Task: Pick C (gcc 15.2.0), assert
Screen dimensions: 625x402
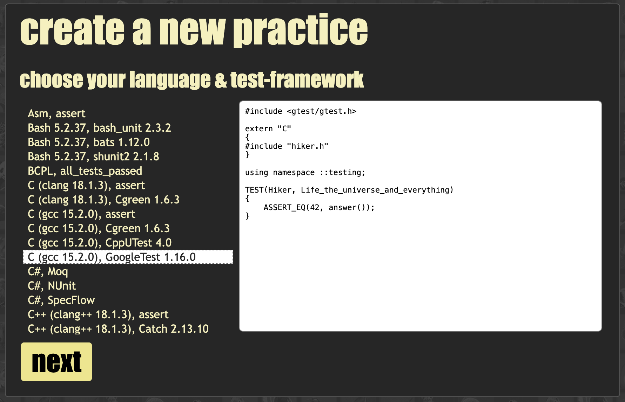Action: (x=81, y=214)
